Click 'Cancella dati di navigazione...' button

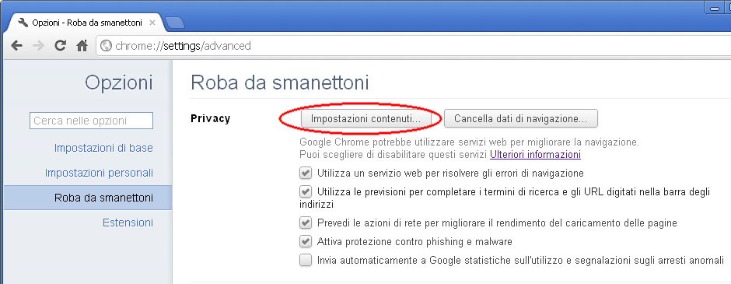[521, 118]
